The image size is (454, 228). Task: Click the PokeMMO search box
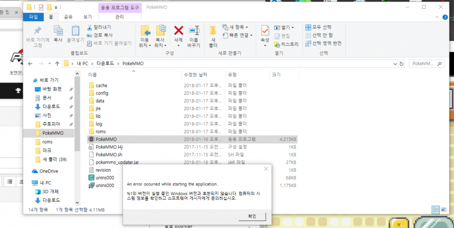pos(427,64)
